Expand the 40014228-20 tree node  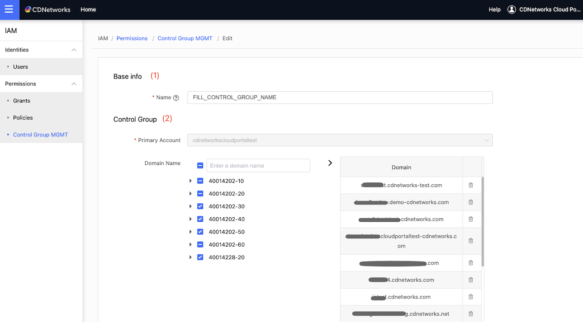point(190,257)
